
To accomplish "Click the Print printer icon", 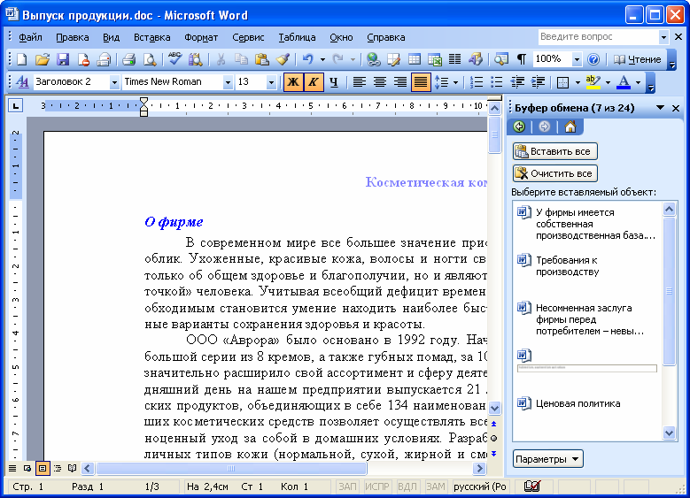I will (128, 59).
